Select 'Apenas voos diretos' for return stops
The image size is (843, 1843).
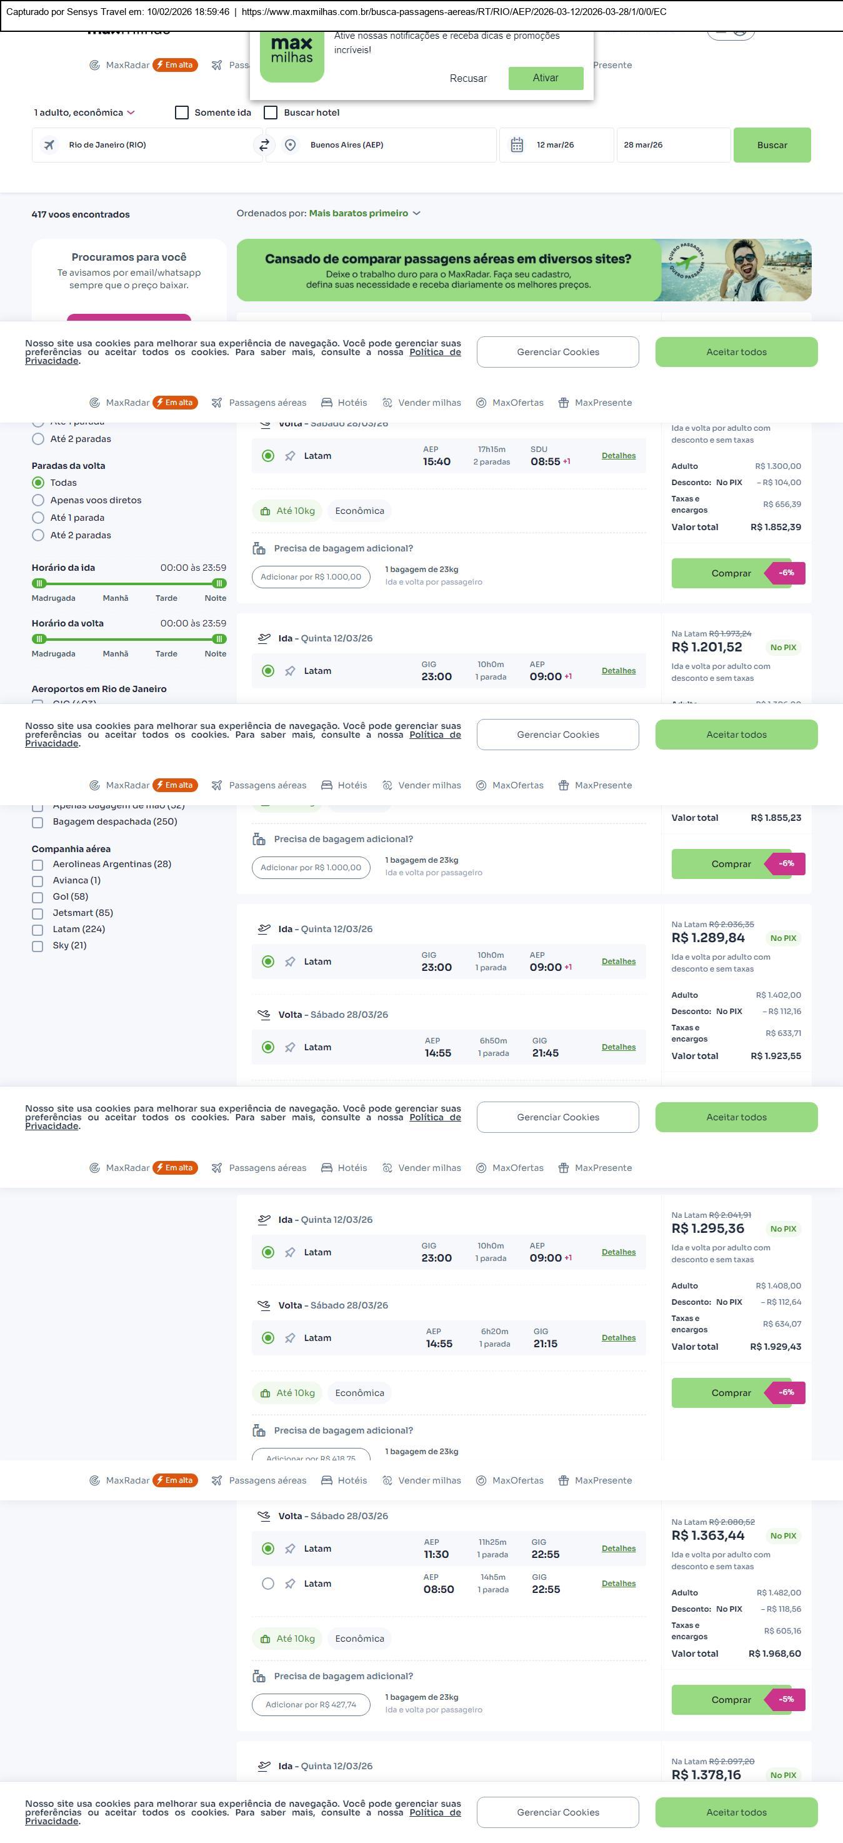tap(38, 501)
